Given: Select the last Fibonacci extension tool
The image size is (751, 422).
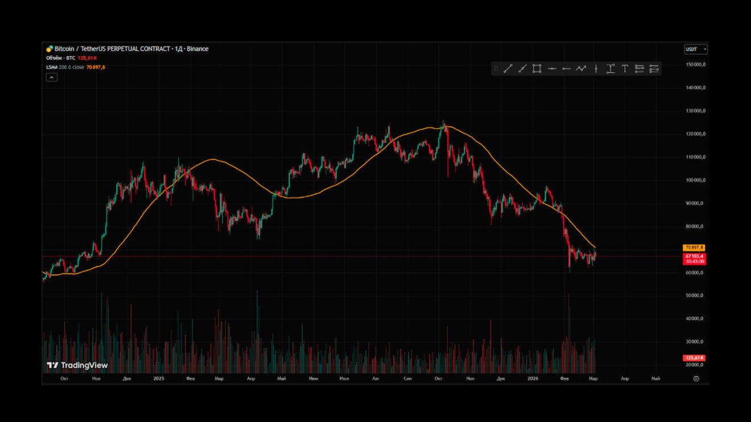Looking at the screenshot, I should [x=654, y=69].
